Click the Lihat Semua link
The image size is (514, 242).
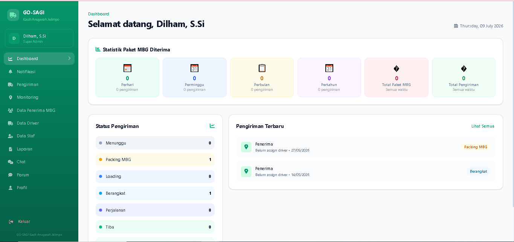click(483, 126)
